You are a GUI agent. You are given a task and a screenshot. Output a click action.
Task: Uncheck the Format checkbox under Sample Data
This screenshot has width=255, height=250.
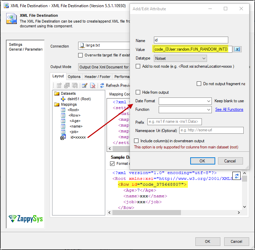(x=112, y=163)
